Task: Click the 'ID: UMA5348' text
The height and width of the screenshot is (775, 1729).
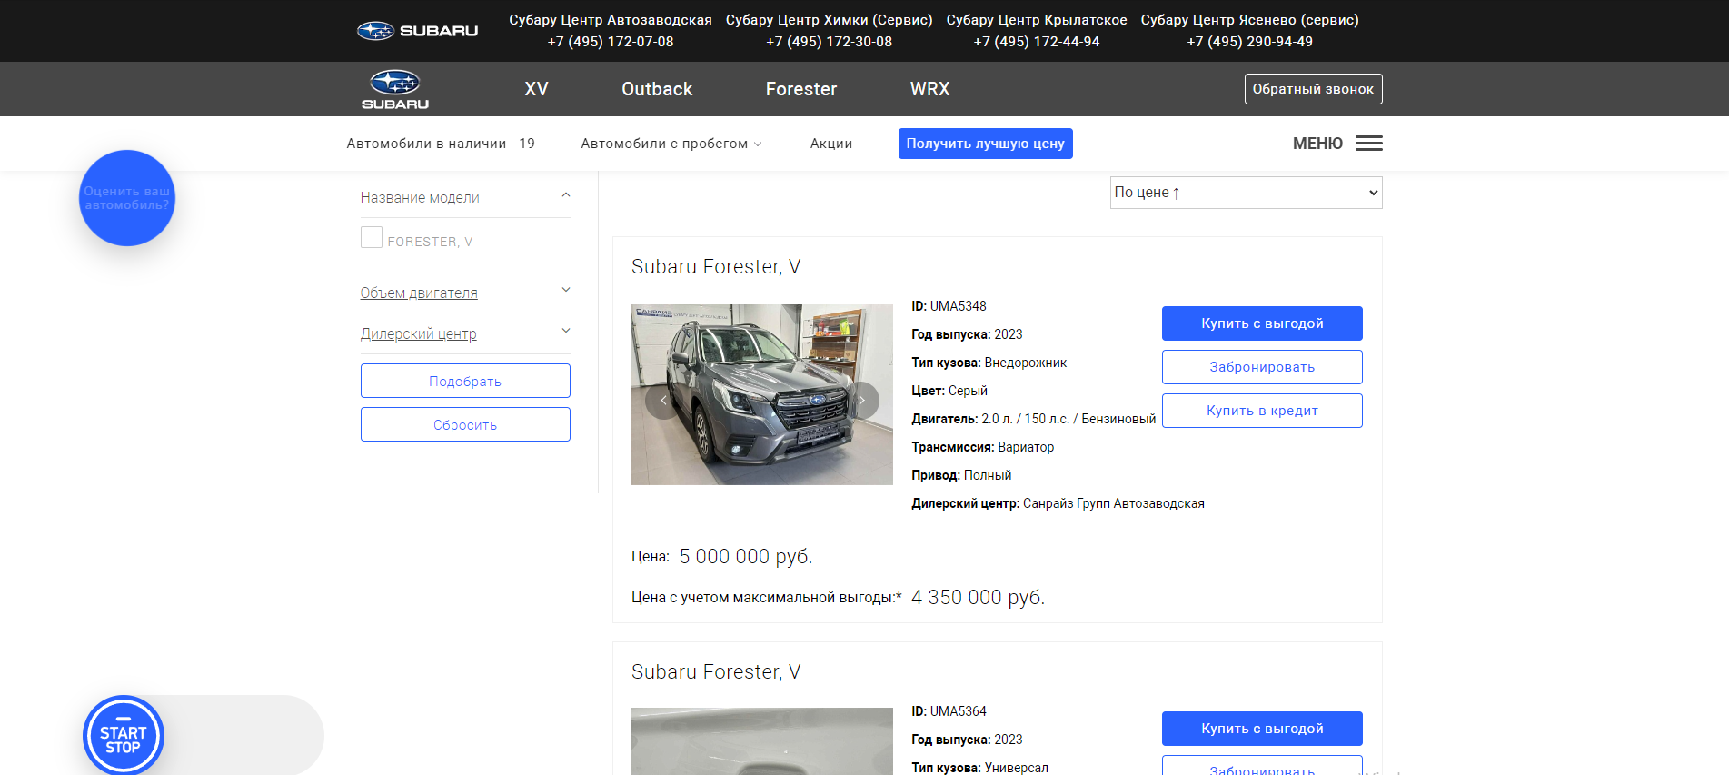Action: click(x=949, y=306)
